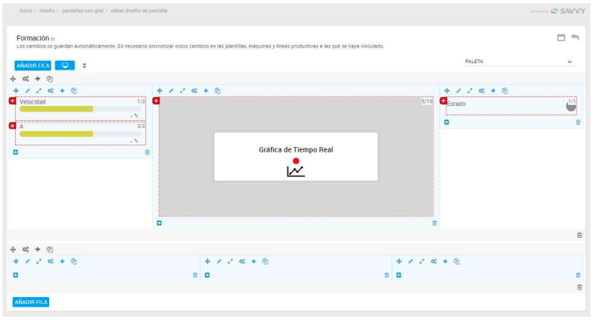This screenshot has width=595, height=320.
Task: Open grey gears settings of the Velocidad row
Action: (x=25, y=79)
